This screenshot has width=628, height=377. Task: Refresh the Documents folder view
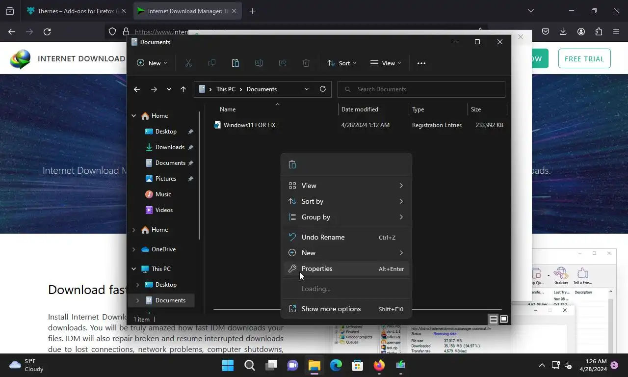tap(322, 89)
